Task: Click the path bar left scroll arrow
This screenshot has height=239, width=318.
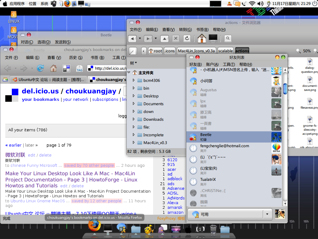Action: pos(143,51)
